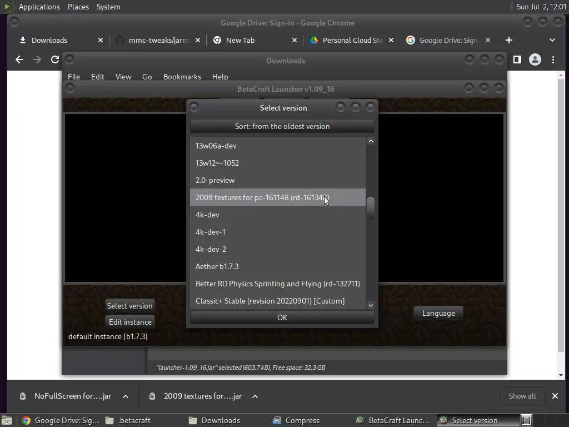This screenshot has width=569, height=427.
Task: Select Classic+ Stable revision 20220901 entry
Action: pyautogui.click(x=278, y=301)
